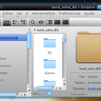
Task: Click the file view scroll-left arrow at the far left
Action: [x=35, y=88]
